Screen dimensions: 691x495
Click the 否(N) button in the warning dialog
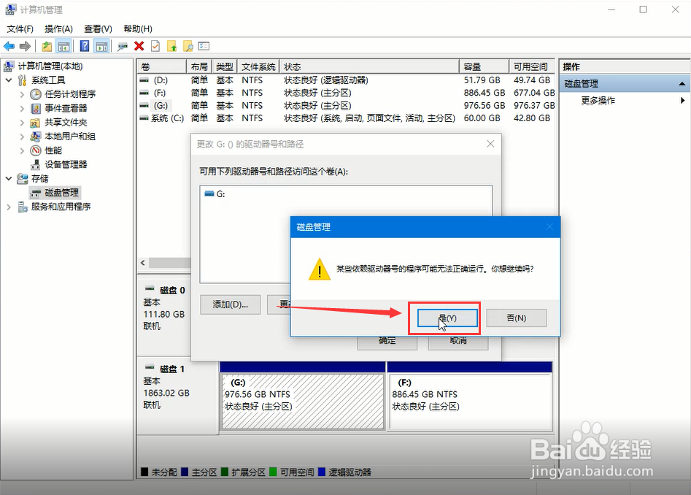(517, 318)
